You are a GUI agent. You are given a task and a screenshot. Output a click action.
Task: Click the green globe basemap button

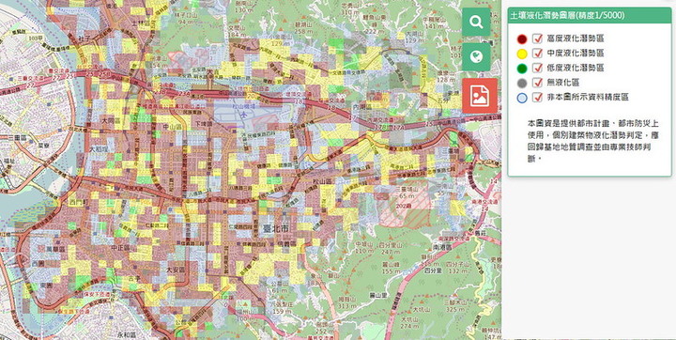[476, 57]
